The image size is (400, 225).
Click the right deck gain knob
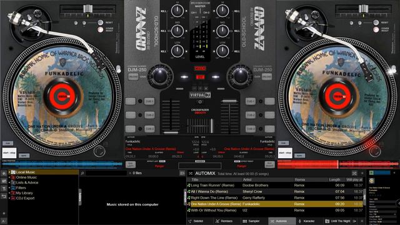(240, 76)
